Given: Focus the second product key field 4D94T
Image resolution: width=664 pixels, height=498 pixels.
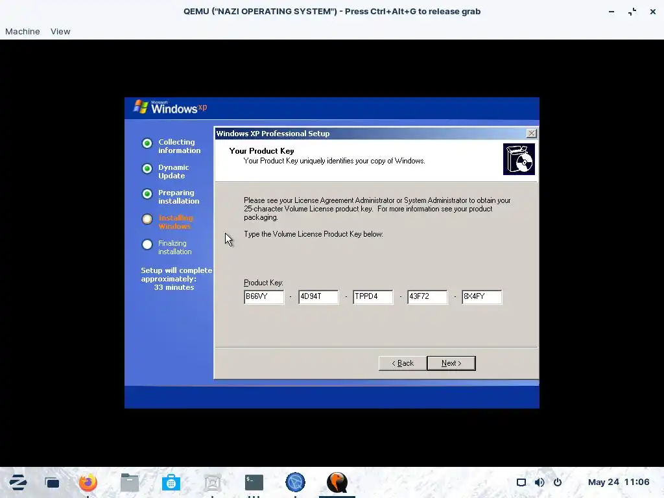Looking at the screenshot, I should [x=318, y=296].
